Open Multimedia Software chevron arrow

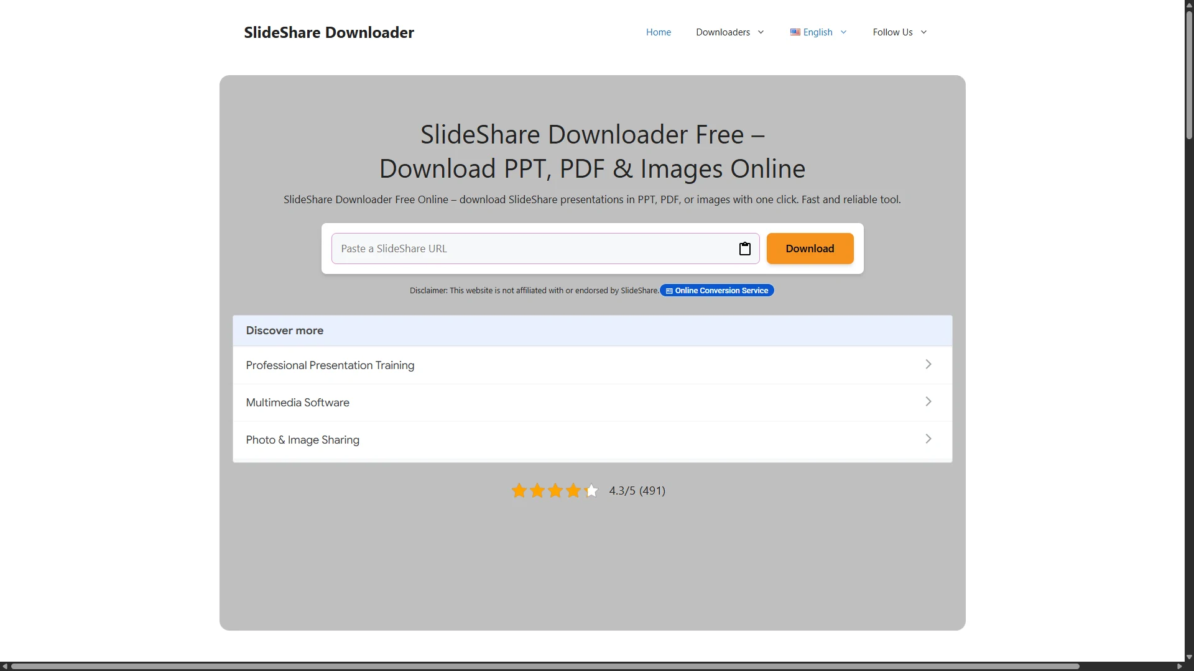coord(928,402)
